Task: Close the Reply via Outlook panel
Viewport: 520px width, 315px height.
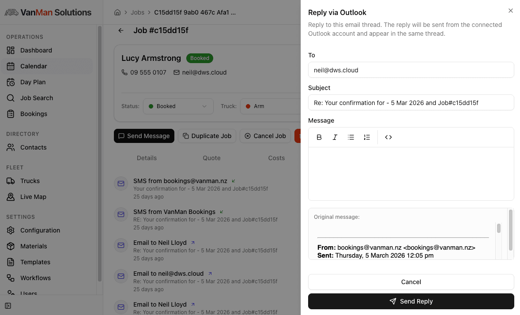Action: click(511, 11)
